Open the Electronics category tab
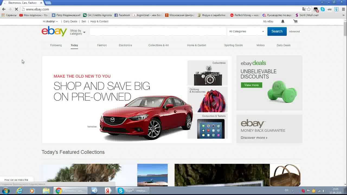This screenshot has height=195, width=347. 125,45
